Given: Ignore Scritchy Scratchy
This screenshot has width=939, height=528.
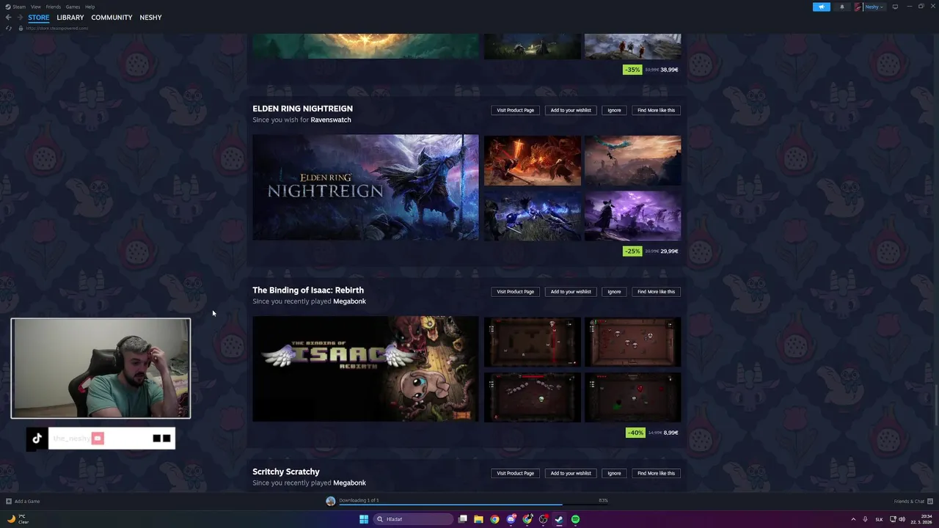Looking at the screenshot, I should tap(614, 473).
